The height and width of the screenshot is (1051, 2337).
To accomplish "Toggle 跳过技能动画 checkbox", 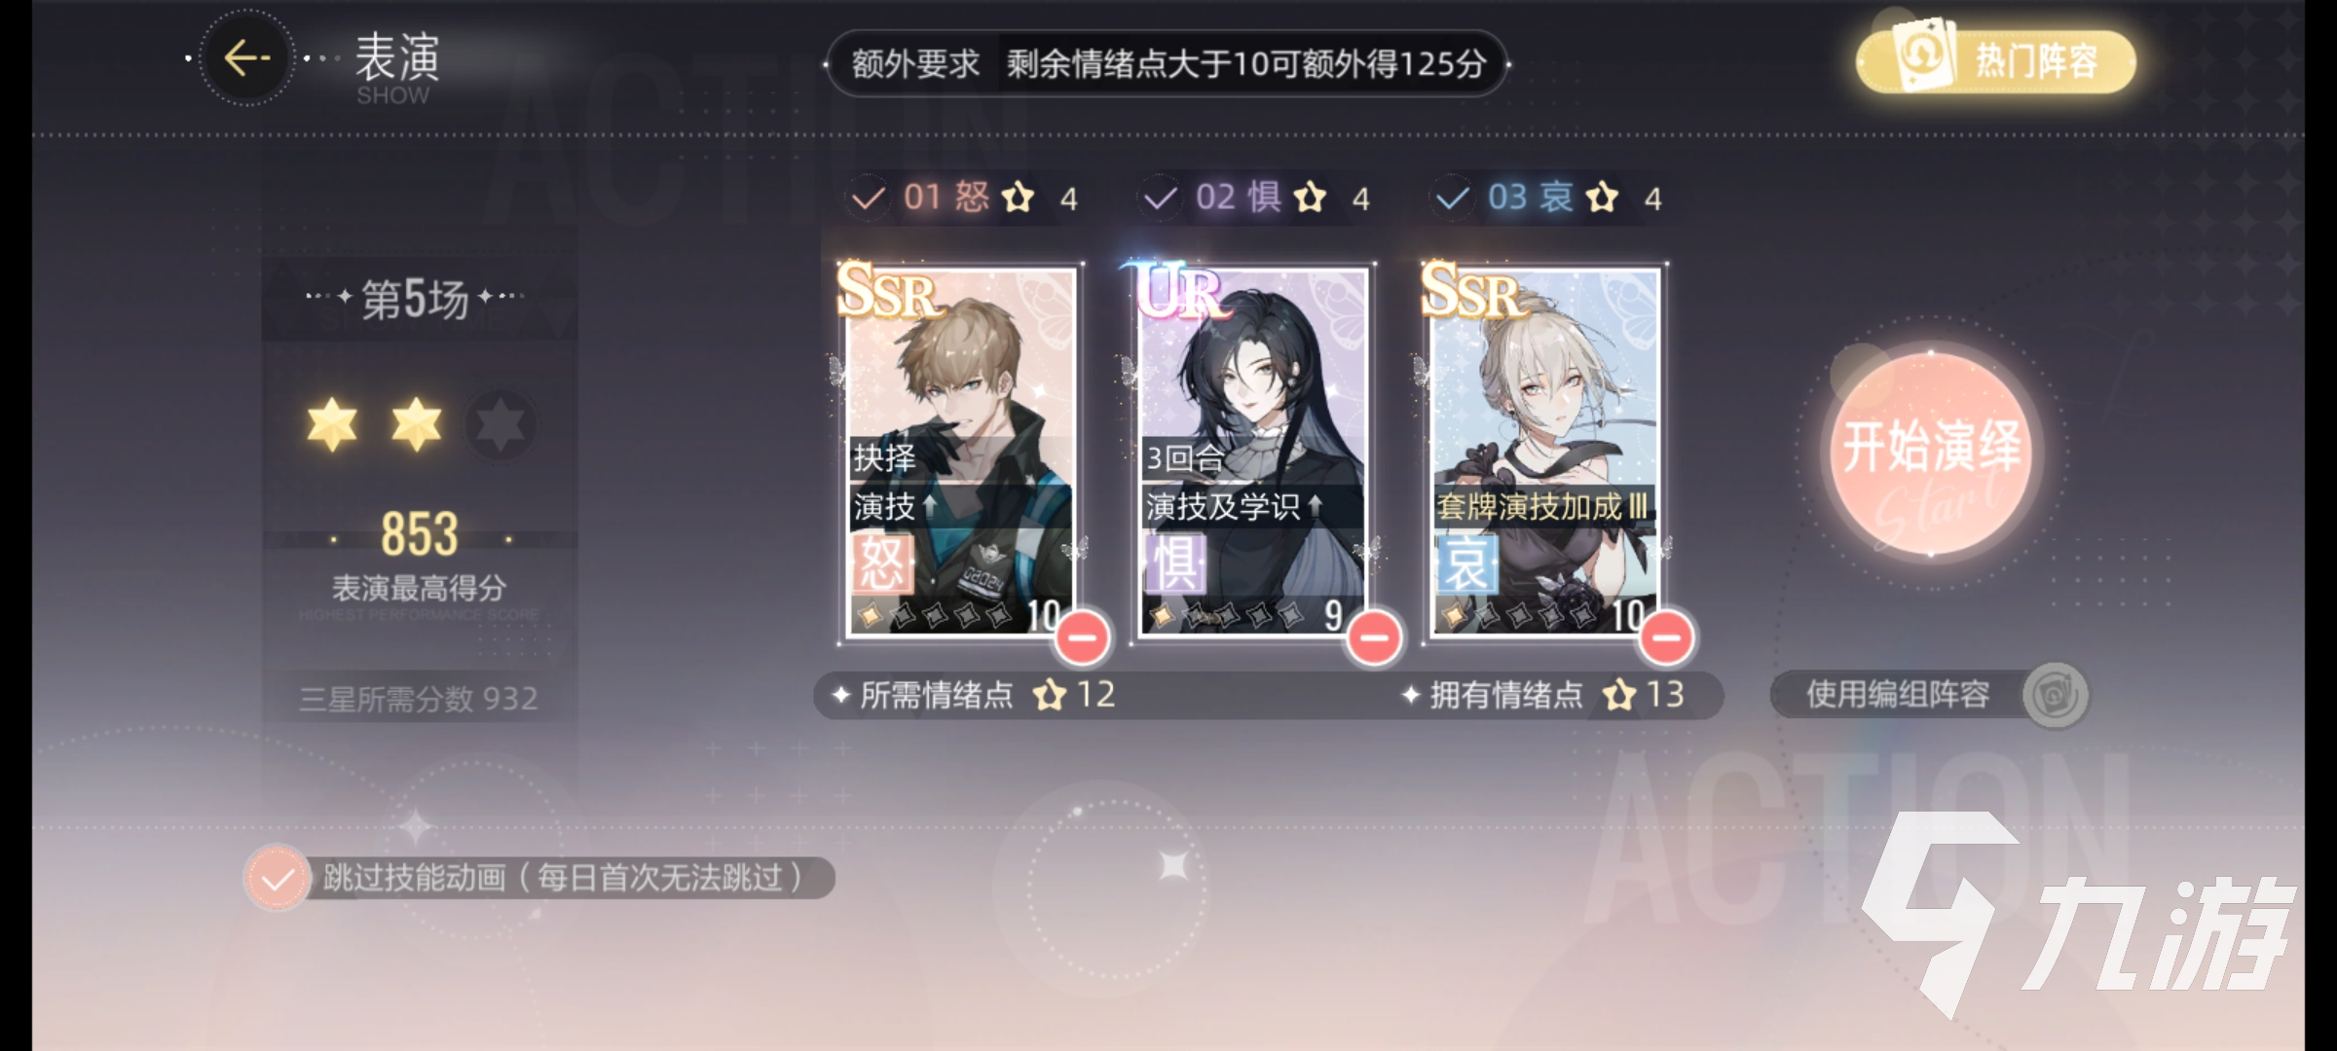I will 278,879.
